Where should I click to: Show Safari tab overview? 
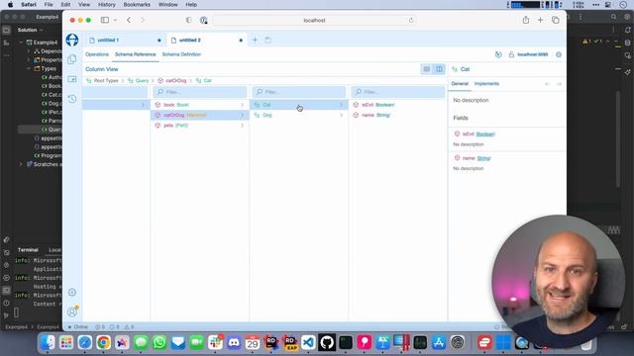556,20
